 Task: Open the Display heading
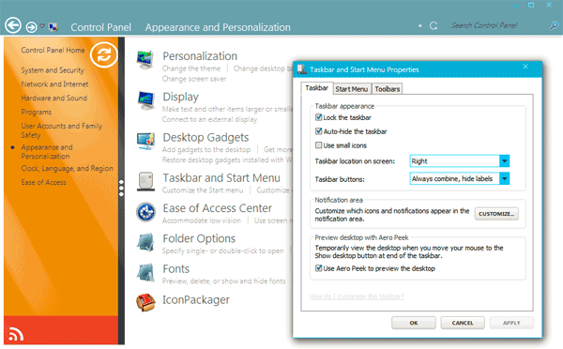click(x=180, y=97)
